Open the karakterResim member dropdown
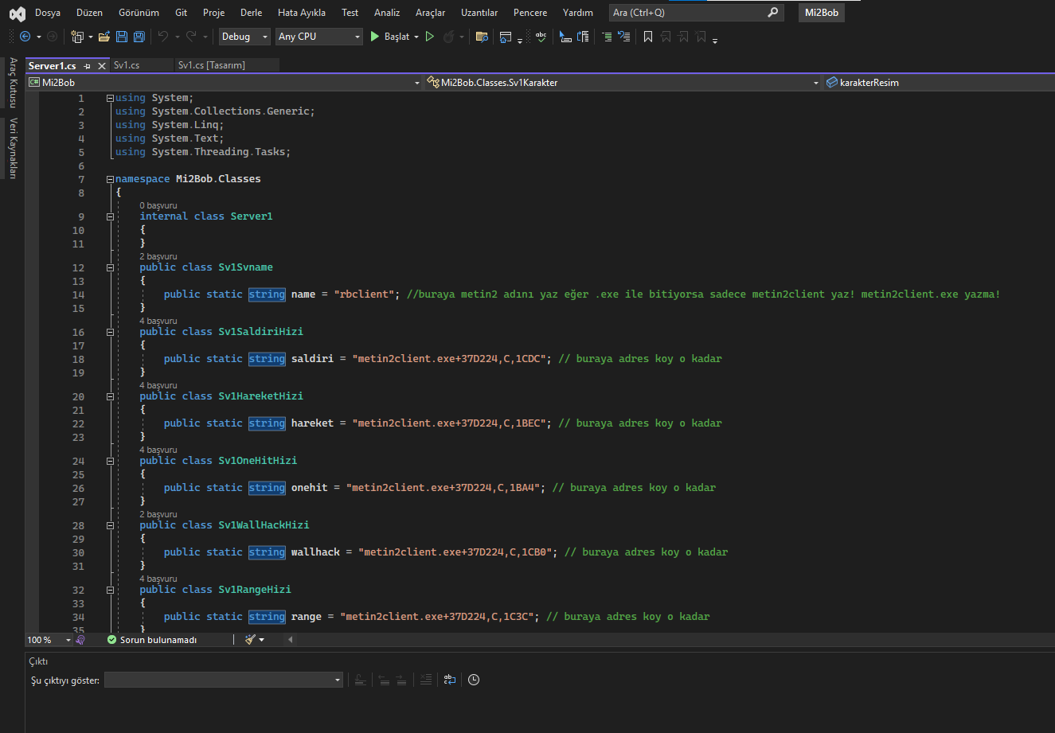Viewport: 1055px width, 733px height. (x=939, y=82)
